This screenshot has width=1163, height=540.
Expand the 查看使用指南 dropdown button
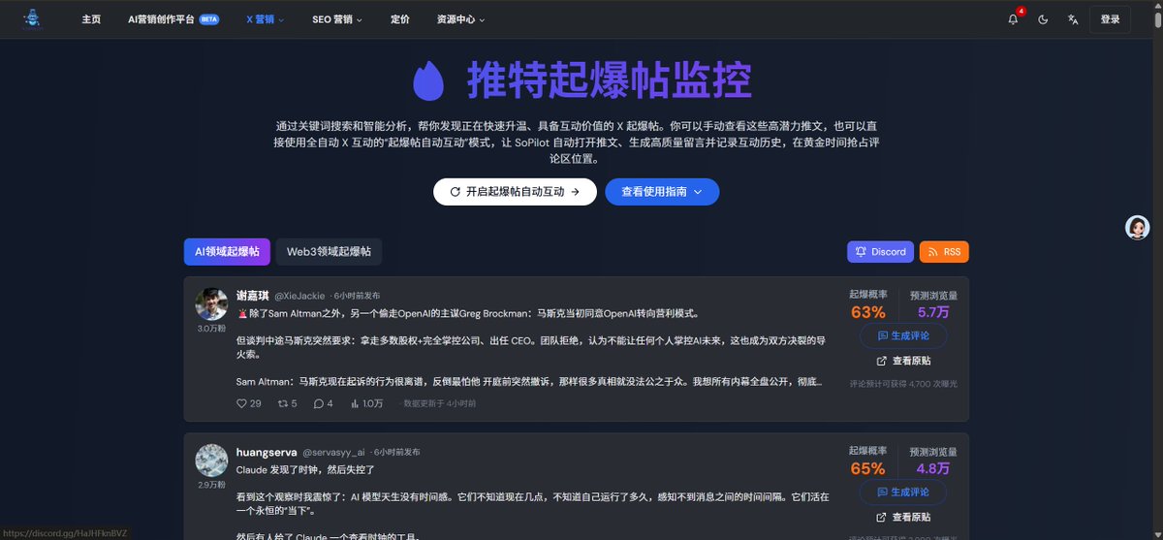coord(662,192)
